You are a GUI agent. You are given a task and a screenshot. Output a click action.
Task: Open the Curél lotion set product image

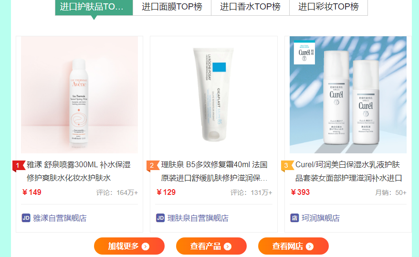point(348,95)
